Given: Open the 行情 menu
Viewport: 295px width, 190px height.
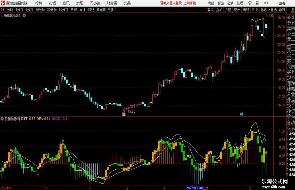Looking at the screenshot, I should pos(39,3).
